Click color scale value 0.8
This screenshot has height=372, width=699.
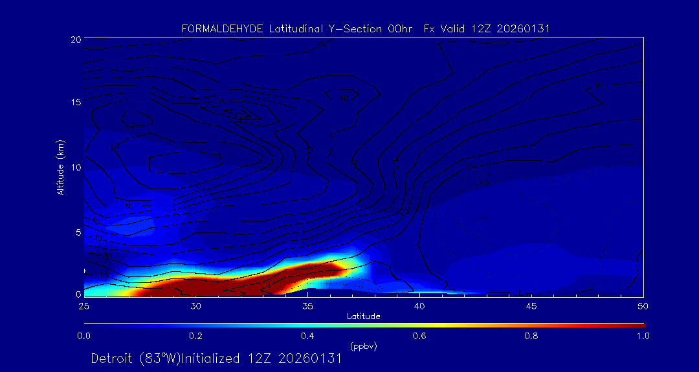531,336
